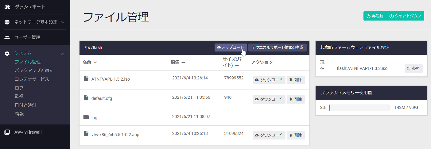
Task: Toggle sort arrow next to 名前 column
Action: pyautogui.click(x=95, y=62)
